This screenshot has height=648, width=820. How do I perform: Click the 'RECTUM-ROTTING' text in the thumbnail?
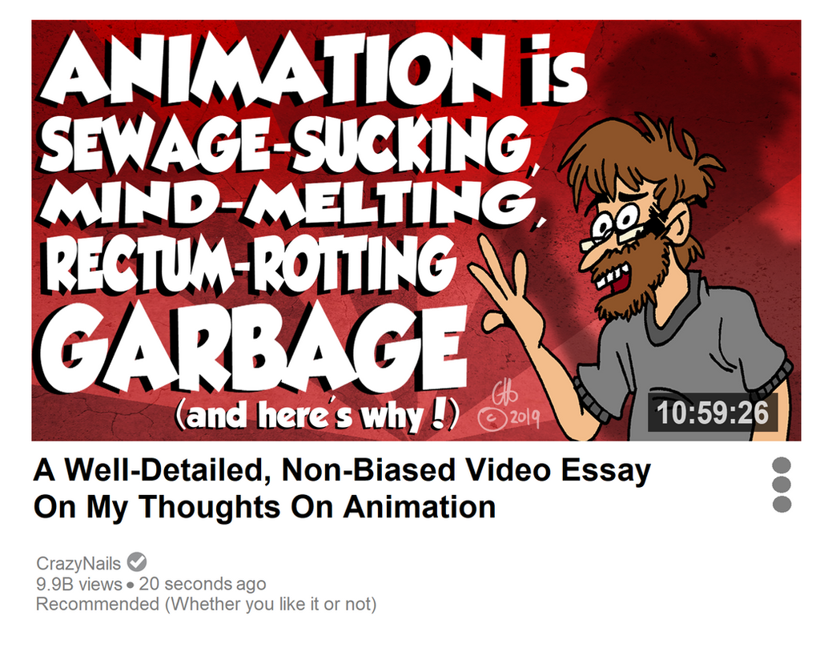coord(250,266)
